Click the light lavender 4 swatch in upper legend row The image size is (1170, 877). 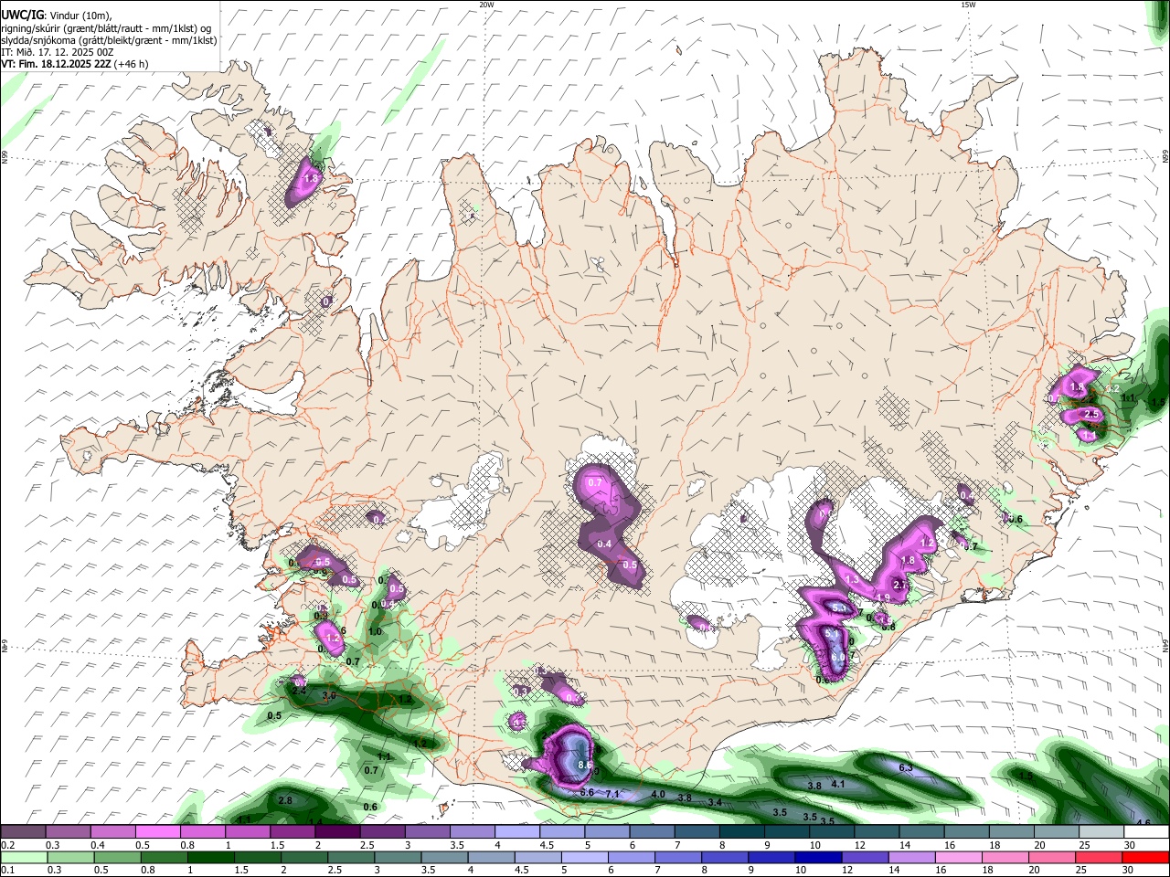[x=517, y=831]
